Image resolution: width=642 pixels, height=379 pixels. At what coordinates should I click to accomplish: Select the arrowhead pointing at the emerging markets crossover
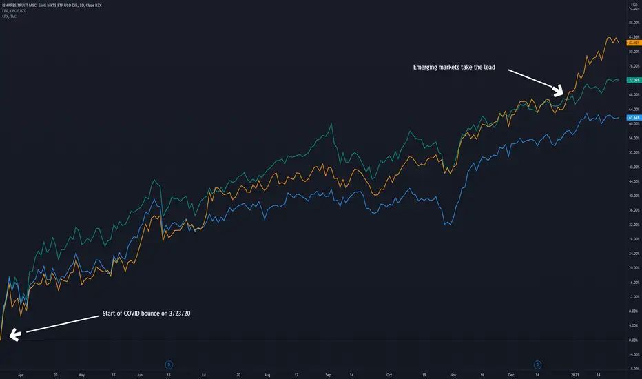557,90
